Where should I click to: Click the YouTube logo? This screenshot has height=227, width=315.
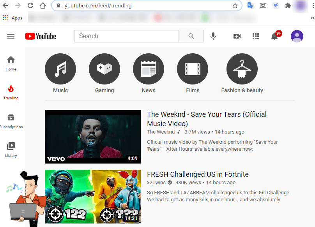(x=41, y=36)
